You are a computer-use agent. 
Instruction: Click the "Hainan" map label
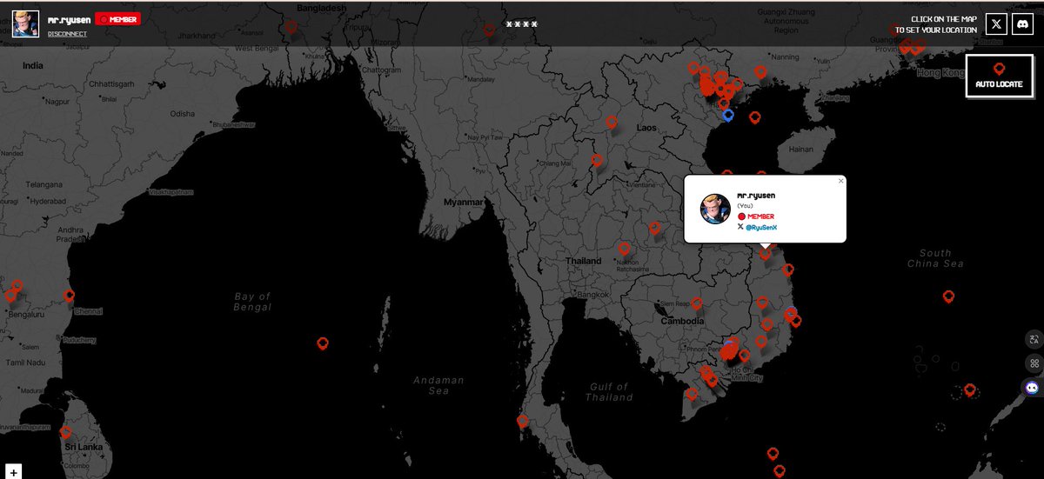[800, 150]
